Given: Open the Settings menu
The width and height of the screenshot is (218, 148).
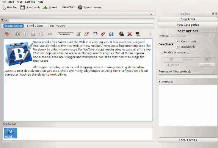Looking at the screenshot, I should click(x=30, y=2).
